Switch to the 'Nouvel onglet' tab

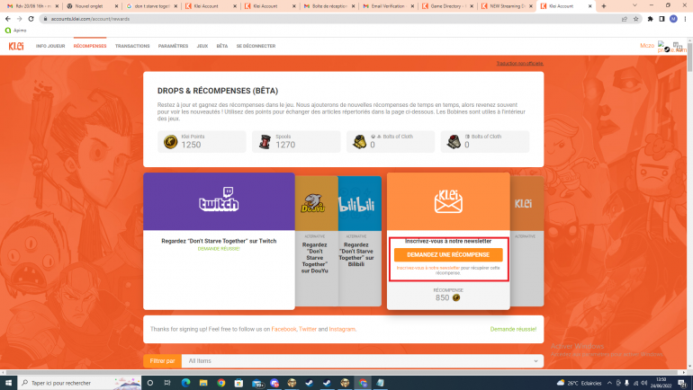point(91,6)
